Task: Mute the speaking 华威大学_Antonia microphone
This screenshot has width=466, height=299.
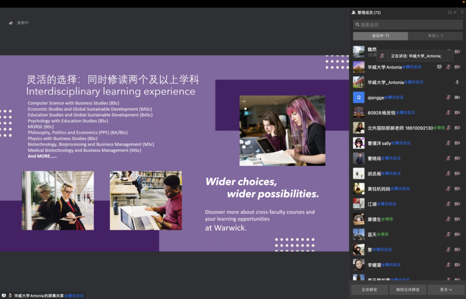Action: pos(457,82)
